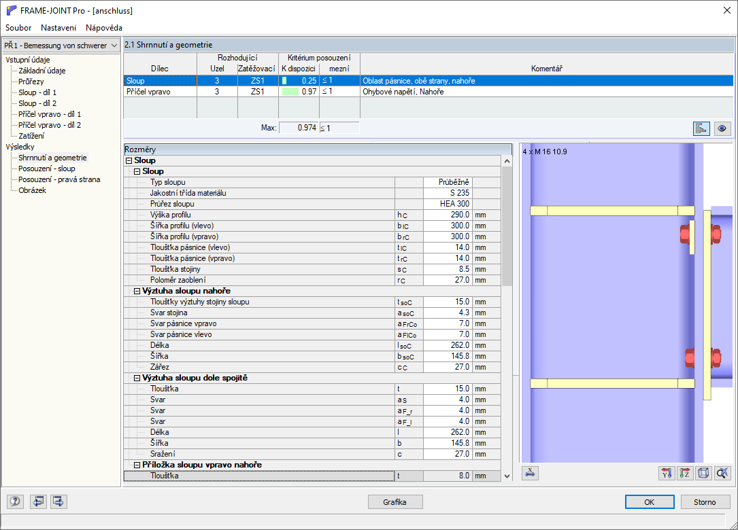Show view in Z axis direction

(x=685, y=473)
